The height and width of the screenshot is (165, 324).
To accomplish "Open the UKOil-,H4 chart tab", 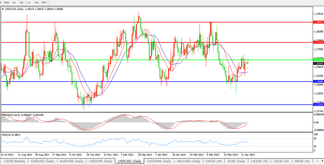I will coord(213,161).
